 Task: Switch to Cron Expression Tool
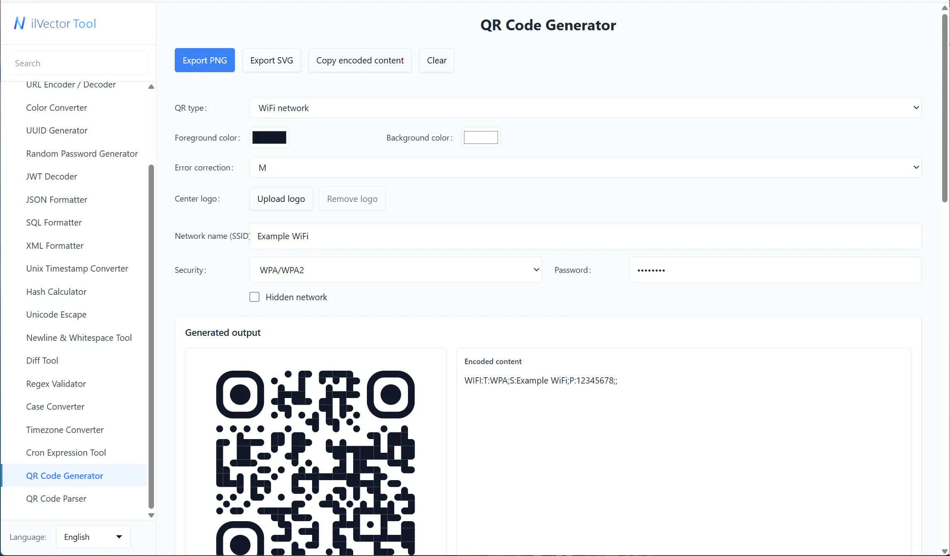point(66,452)
